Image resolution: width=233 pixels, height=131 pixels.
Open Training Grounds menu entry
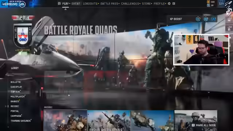[20, 121]
